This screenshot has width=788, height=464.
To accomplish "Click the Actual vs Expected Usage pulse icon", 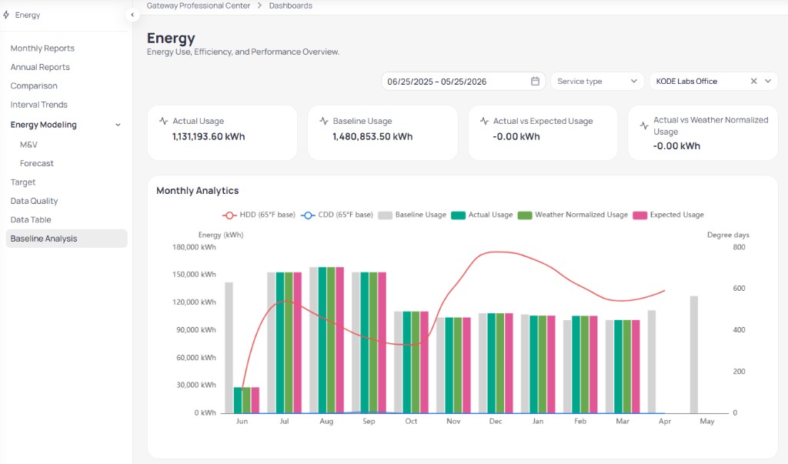I will coord(484,121).
